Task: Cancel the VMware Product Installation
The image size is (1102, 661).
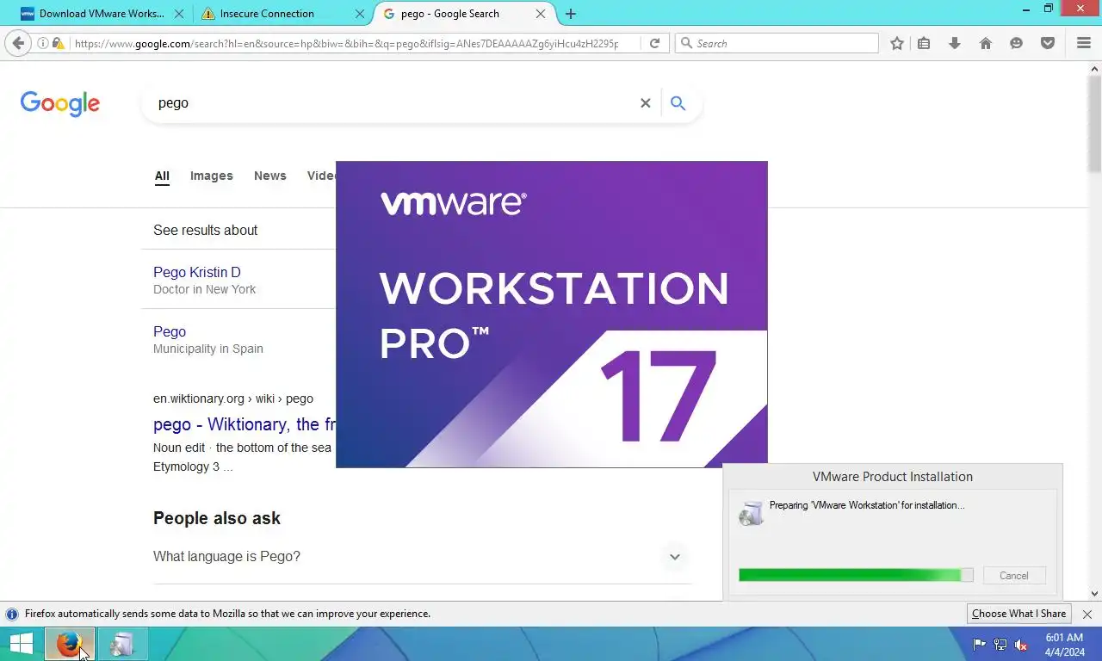Action: click(x=1013, y=576)
